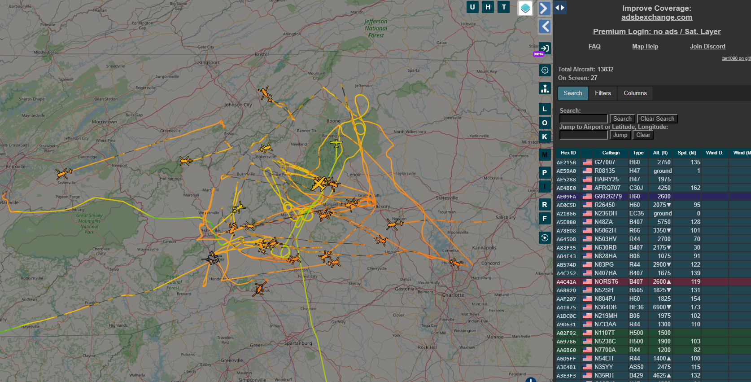Image resolution: width=751 pixels, height=382 pixels.
Task: Toggle the O map option
Action: [x=545, y=123]
